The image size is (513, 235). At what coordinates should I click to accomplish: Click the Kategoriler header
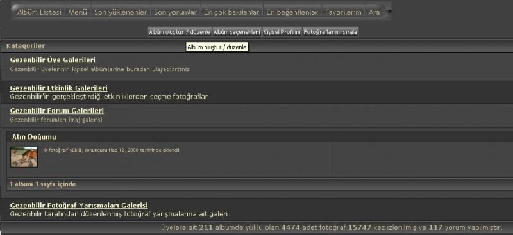pos(26,46)
